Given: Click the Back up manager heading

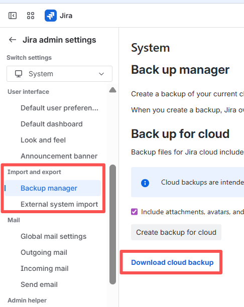Looking at the screenshot, I should 180,70.
